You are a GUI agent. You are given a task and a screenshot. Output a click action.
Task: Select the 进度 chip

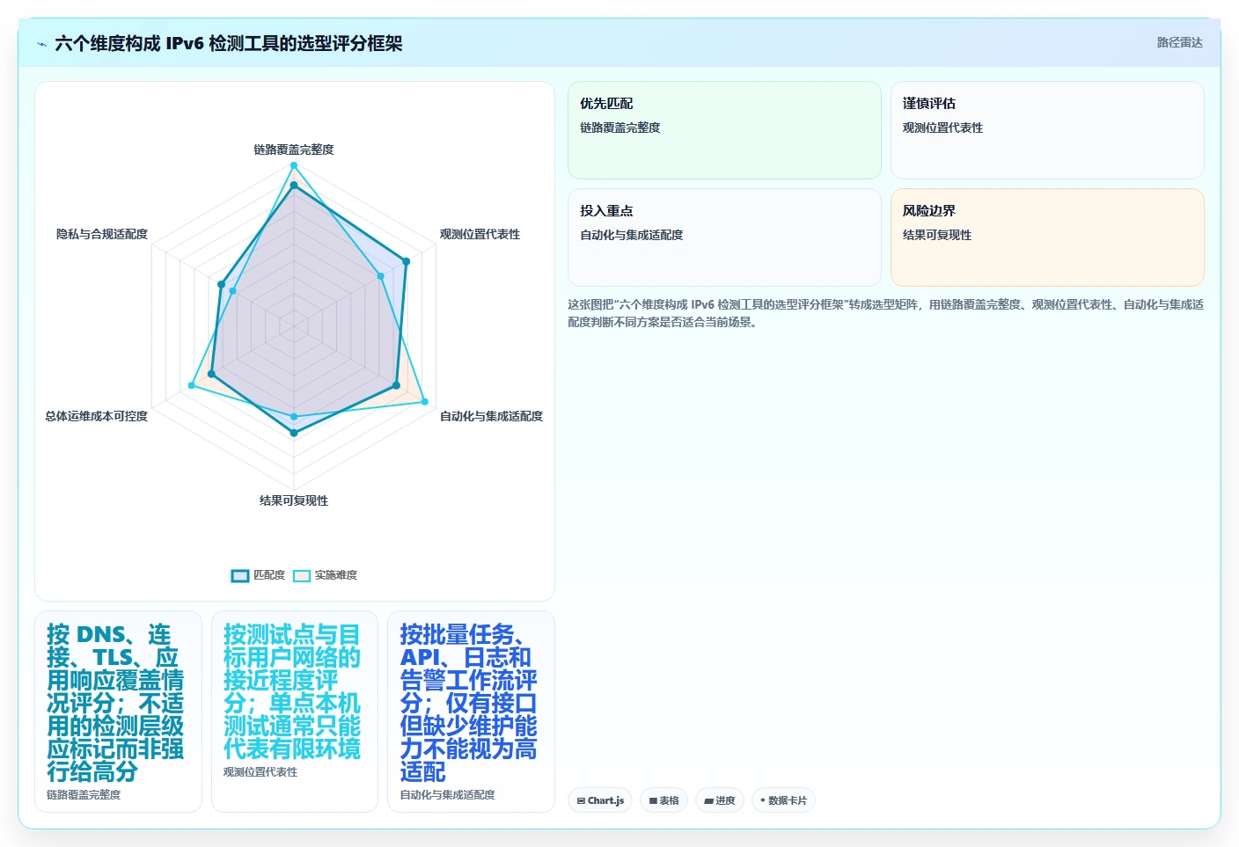[x=719, y=800]
